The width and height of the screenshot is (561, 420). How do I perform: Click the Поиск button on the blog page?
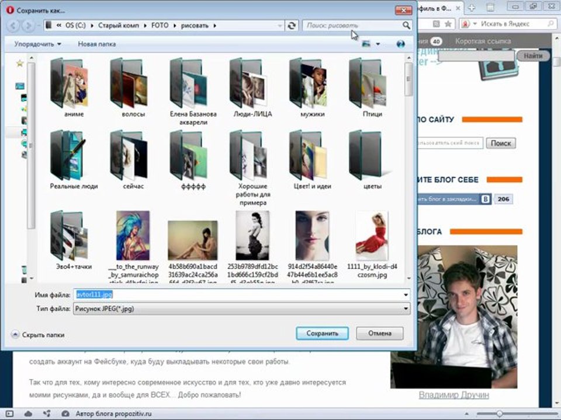(x=501, y=143)
